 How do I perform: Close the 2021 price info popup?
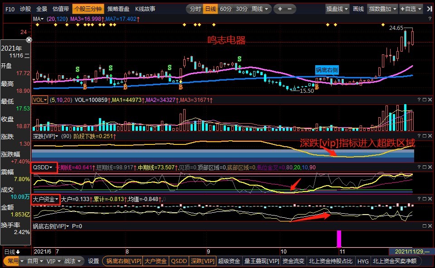tap(29, 40)
